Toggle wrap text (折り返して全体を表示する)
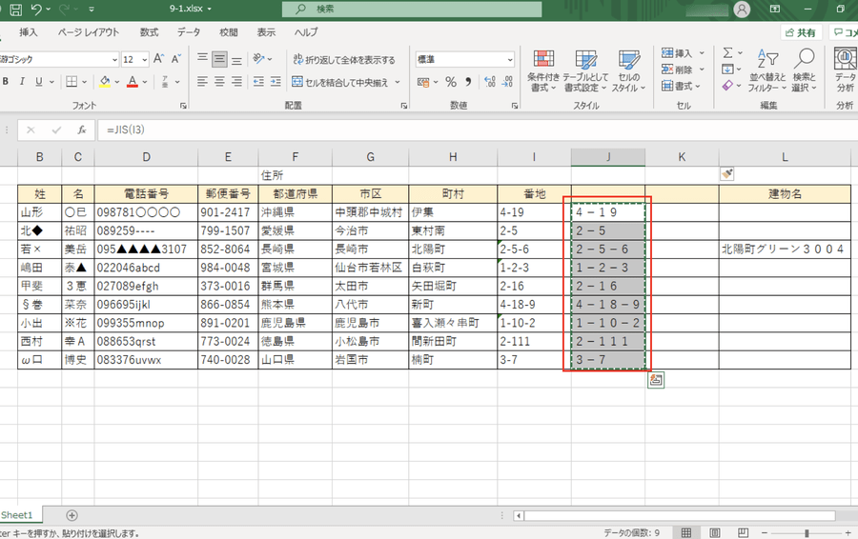 343,59
